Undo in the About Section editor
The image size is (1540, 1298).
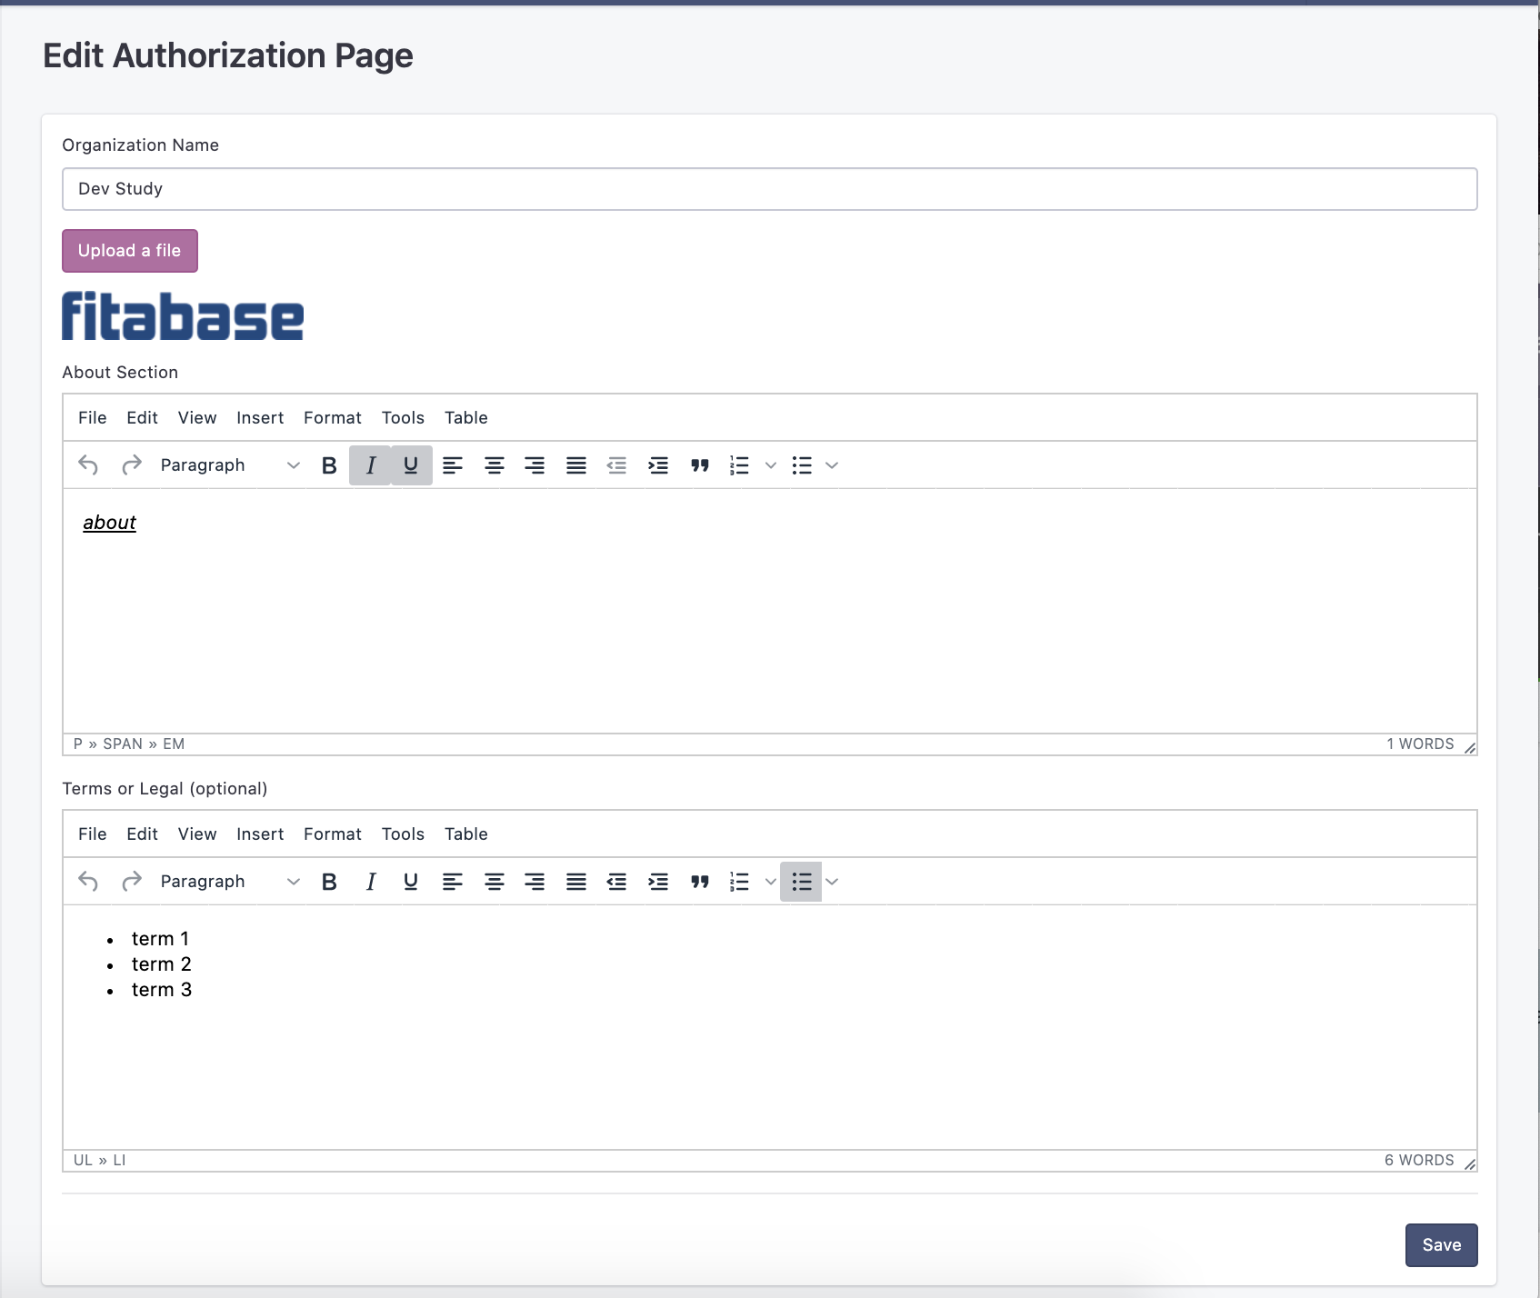click(x=88, y=465)
